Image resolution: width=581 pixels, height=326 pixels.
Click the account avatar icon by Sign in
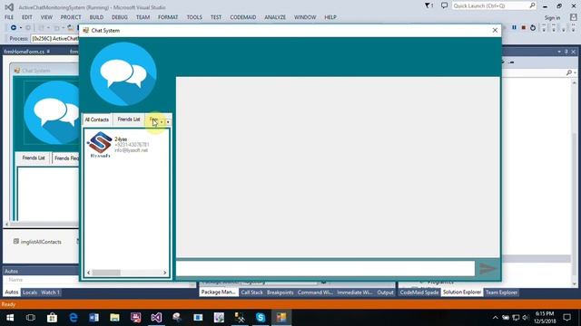point(574,17)
